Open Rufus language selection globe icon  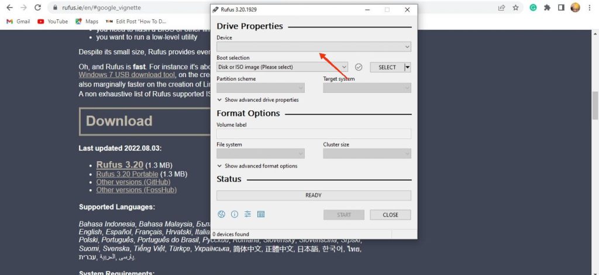click(221, 214)
